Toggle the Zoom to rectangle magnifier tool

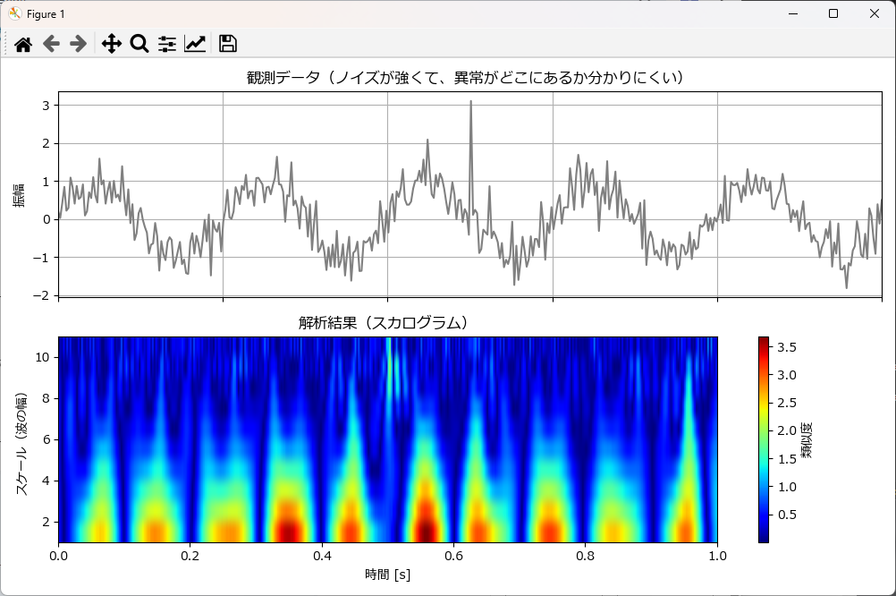tap(139, 44)
